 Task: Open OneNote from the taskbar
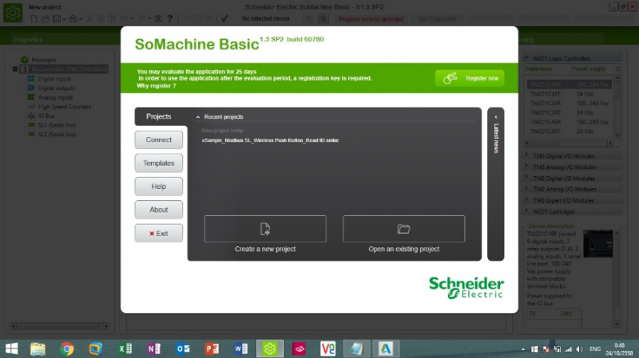(153, 348)
